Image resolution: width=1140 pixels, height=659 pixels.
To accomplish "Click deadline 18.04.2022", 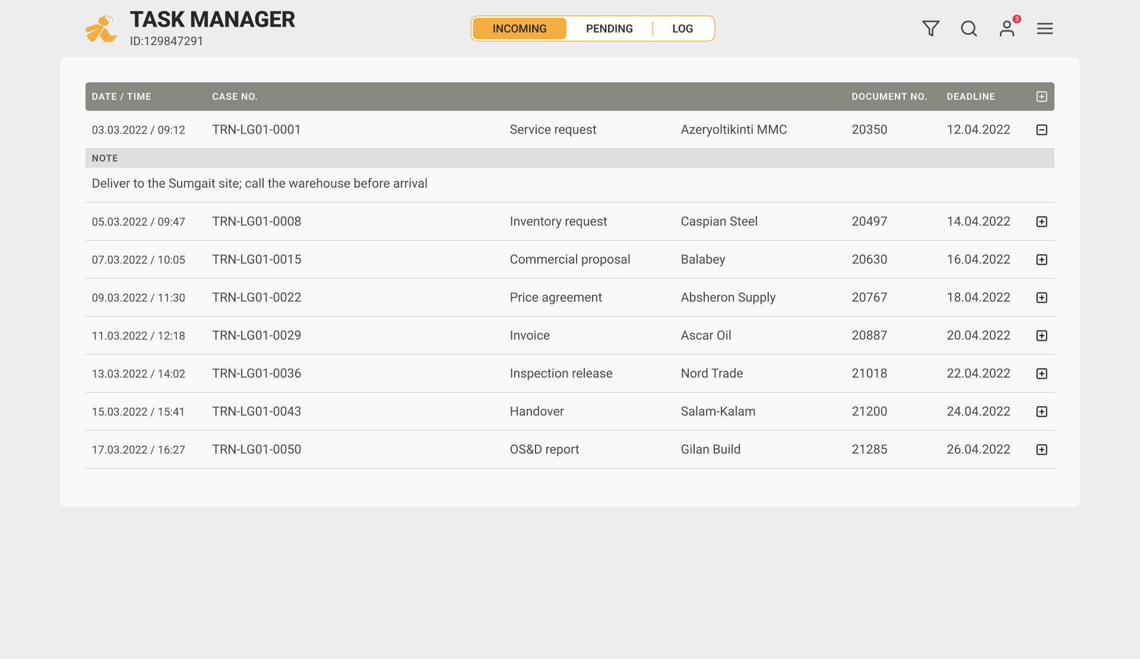I will tap(978, 297).
